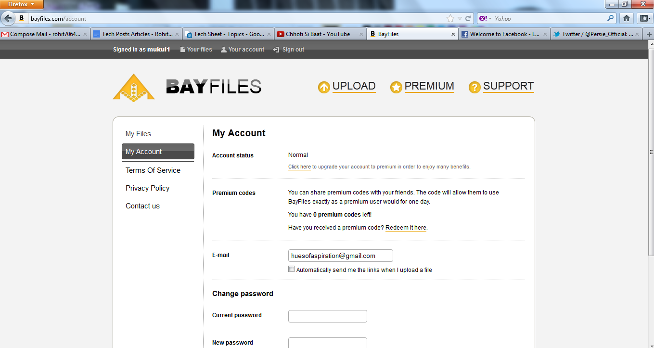
Task: Open the URL history dropdown arrow
Action: pyautogui.click(x=460, y=18)
